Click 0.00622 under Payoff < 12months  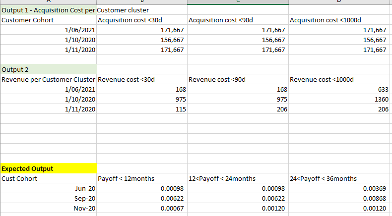(x=142, y=198)
